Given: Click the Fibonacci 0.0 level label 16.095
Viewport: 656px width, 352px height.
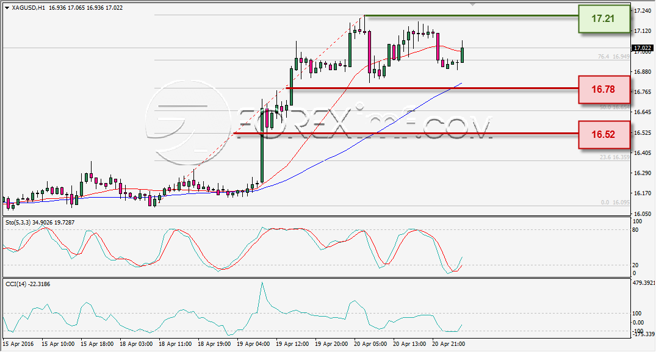Looking at the screenshot, I should click(615, 203).
